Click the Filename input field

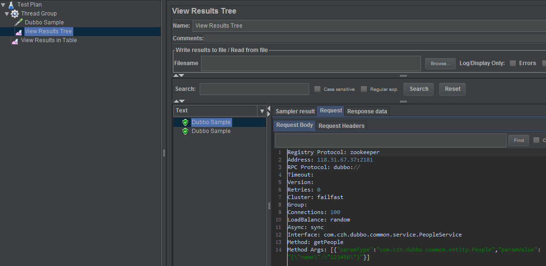point(311,64)
